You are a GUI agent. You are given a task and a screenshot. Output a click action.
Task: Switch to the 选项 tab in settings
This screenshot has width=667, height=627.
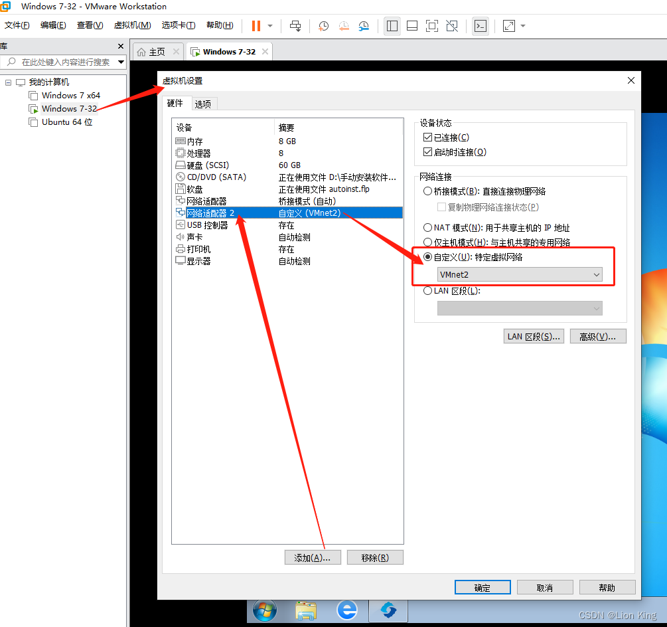[x=203, y=104]
